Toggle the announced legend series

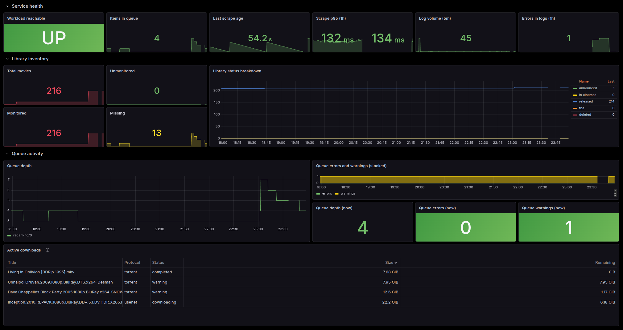(x=588, y=88)
